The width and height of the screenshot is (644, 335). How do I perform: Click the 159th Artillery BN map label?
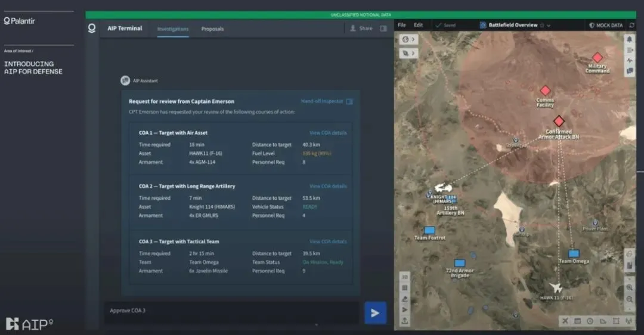pyautogui.click(x=450, y=210)
